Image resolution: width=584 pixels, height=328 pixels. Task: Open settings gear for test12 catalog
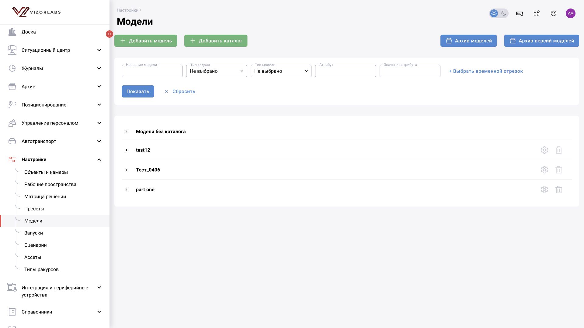tap(544, 150)
